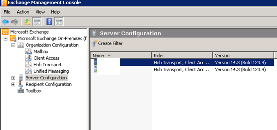Collapse the Organization Configuration node
The width and height of the screenshot is (277, 130).
pos(13,45)
